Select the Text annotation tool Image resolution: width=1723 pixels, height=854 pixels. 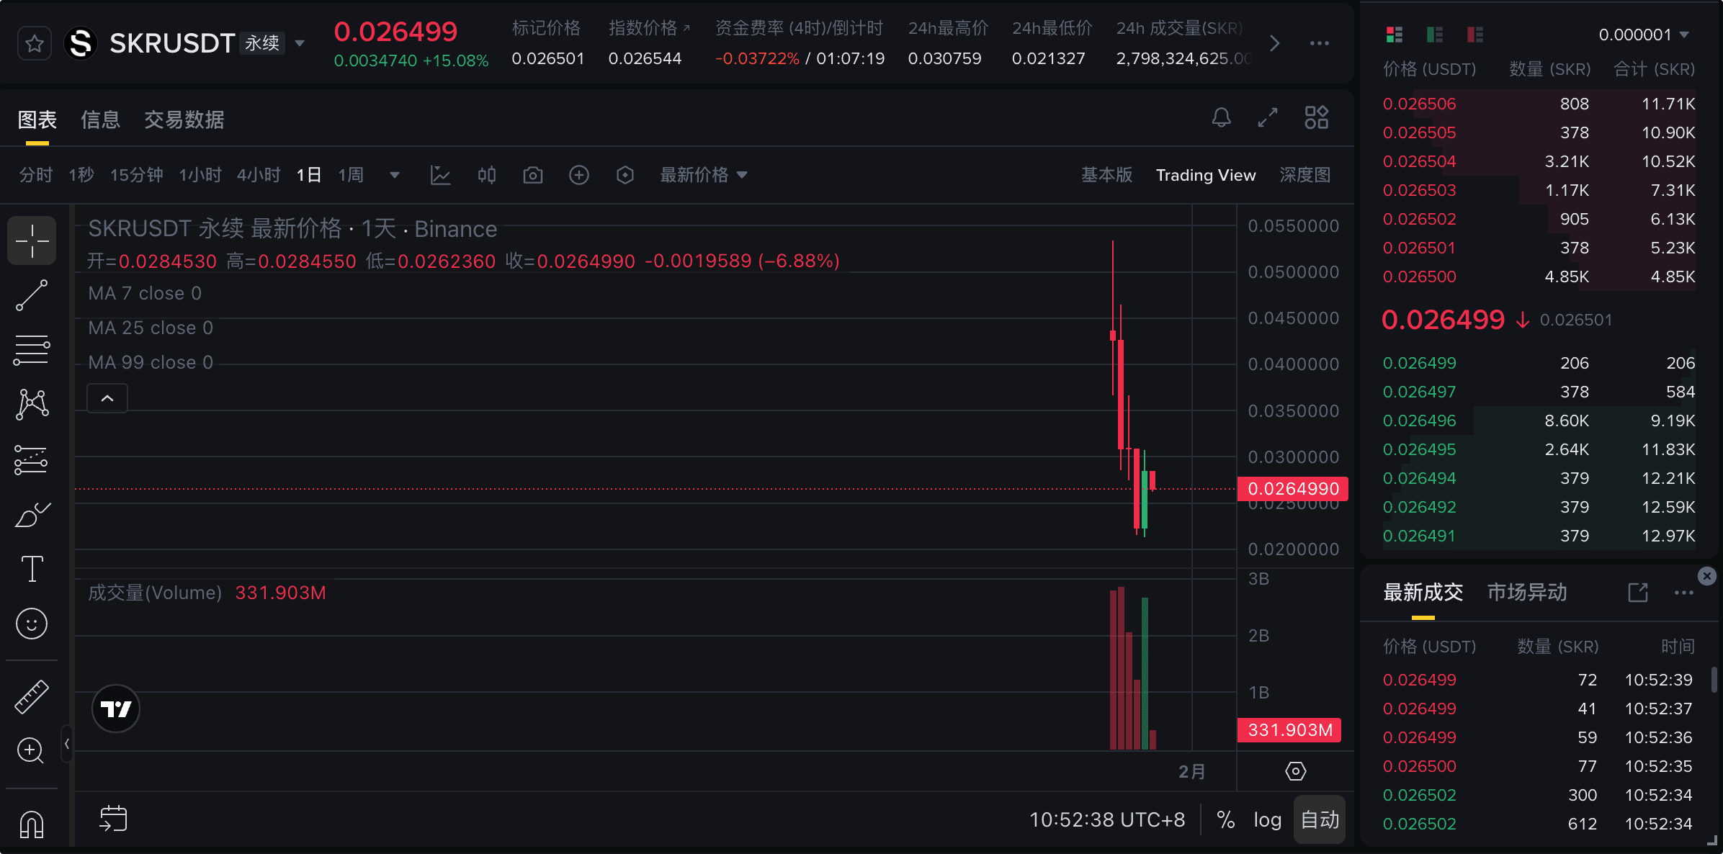[32, 569]
